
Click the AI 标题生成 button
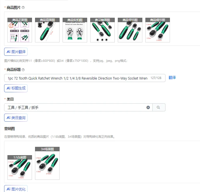(16, 88)
